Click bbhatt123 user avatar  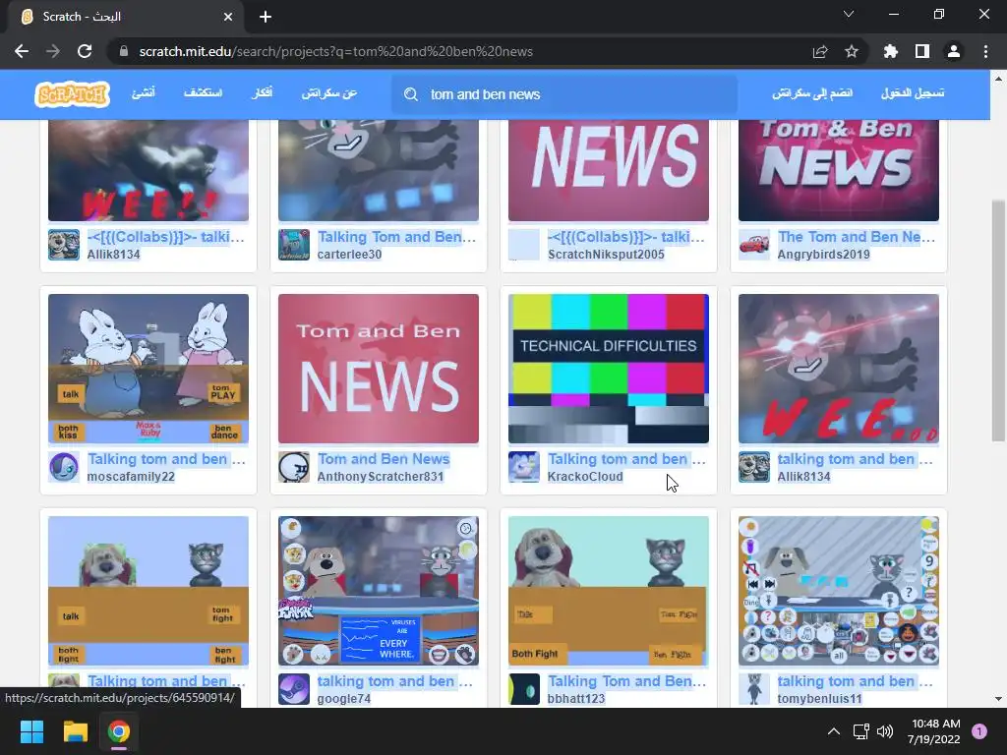524,689
